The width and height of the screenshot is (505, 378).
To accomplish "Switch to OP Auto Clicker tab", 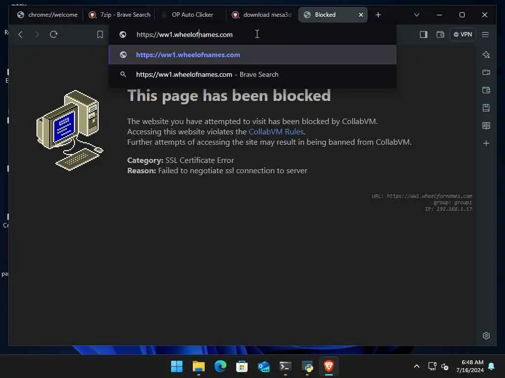I will 190,15.
